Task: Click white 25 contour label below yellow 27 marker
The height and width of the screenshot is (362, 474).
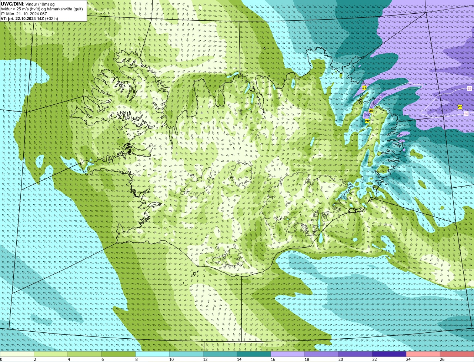Action: pos(466,114)
